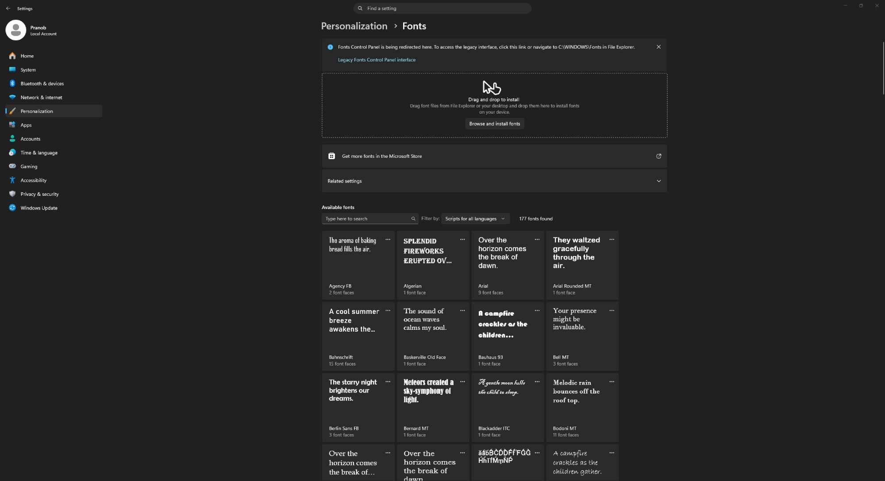Click 'Berlin Sans FB' font name text
This screenshot has width=885, height=481.
point(343,428)
